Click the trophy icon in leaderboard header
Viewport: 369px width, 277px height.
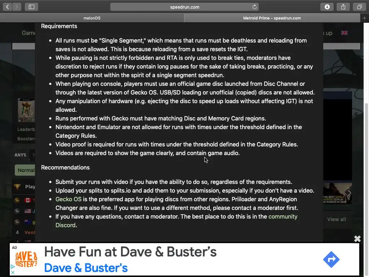tap(17, 186)
